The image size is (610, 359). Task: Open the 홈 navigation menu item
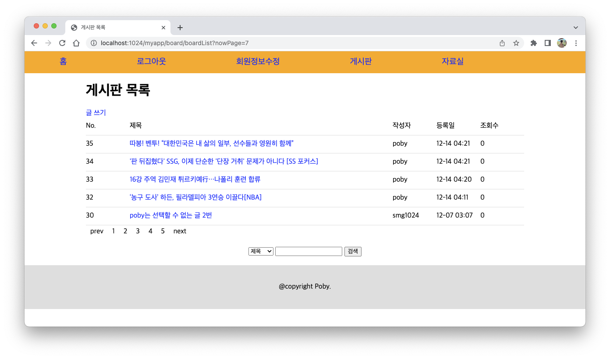[63, 61]
